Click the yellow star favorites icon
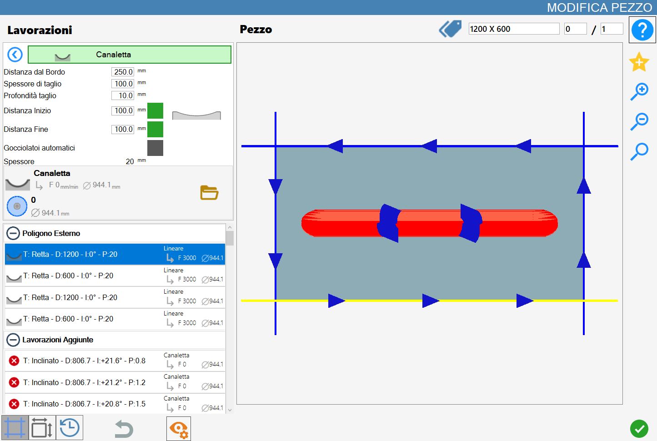Viewport: 657px width, 441px height. [639, 62]
